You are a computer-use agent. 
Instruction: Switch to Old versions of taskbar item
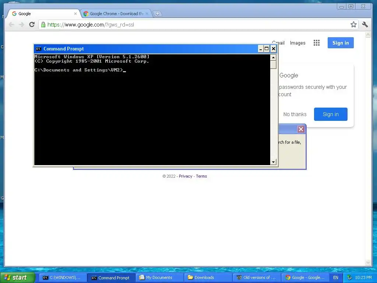[257, 278]
